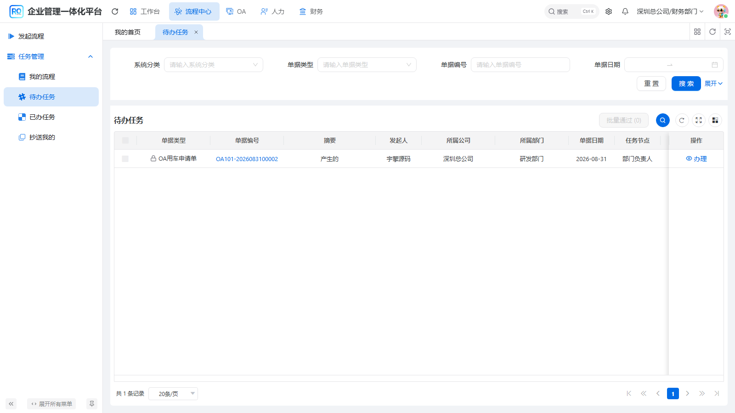The image size is (735, 413).
Task: Click the 单据类型 column header
Action: click(x=174, y=140)
